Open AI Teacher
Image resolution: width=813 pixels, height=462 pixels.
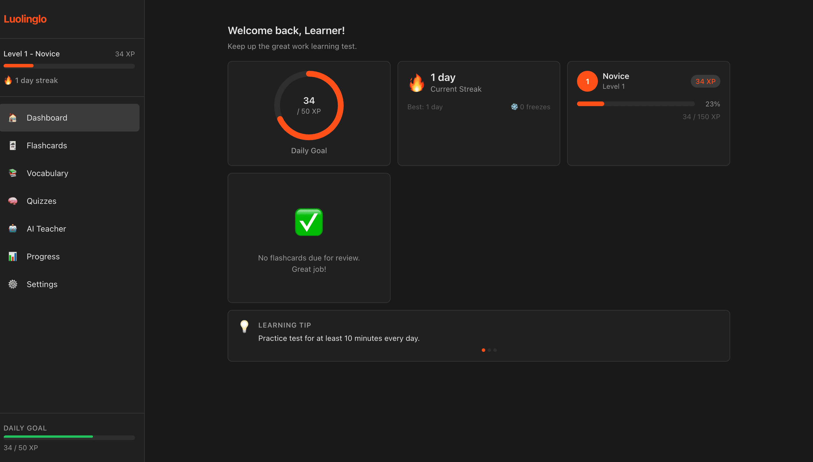(x=69, y=229)
